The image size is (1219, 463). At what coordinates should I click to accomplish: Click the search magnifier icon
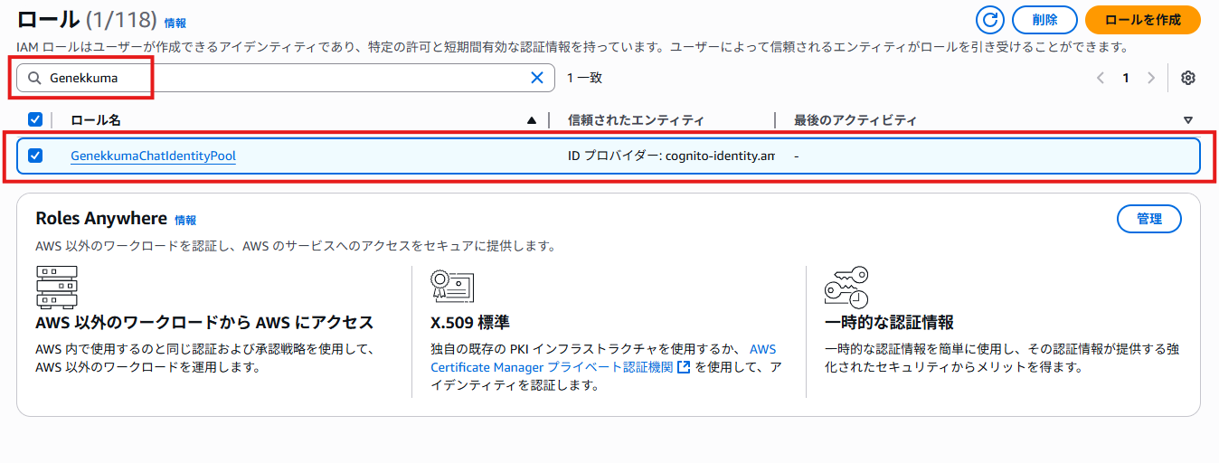click(x=35, y=79)
